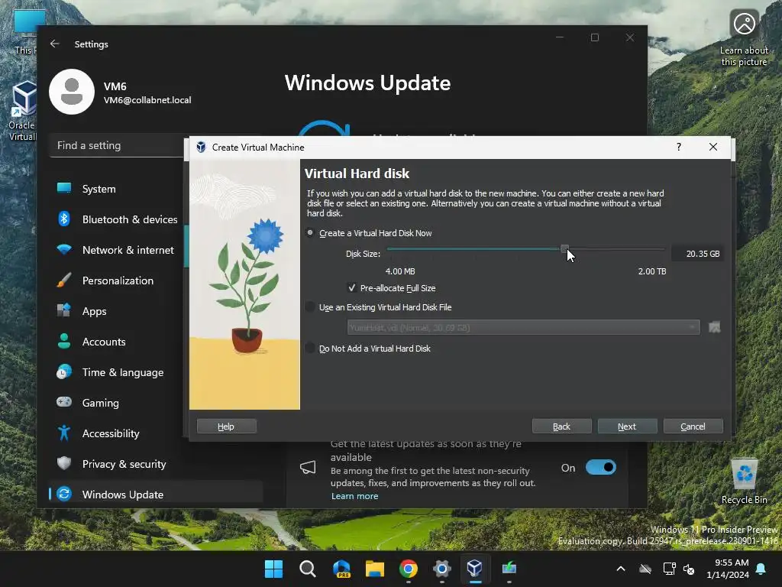Go Back in the Create Virtual Machine wizard
This screenshot has width=782, height=587.
(x=561, y=426)
